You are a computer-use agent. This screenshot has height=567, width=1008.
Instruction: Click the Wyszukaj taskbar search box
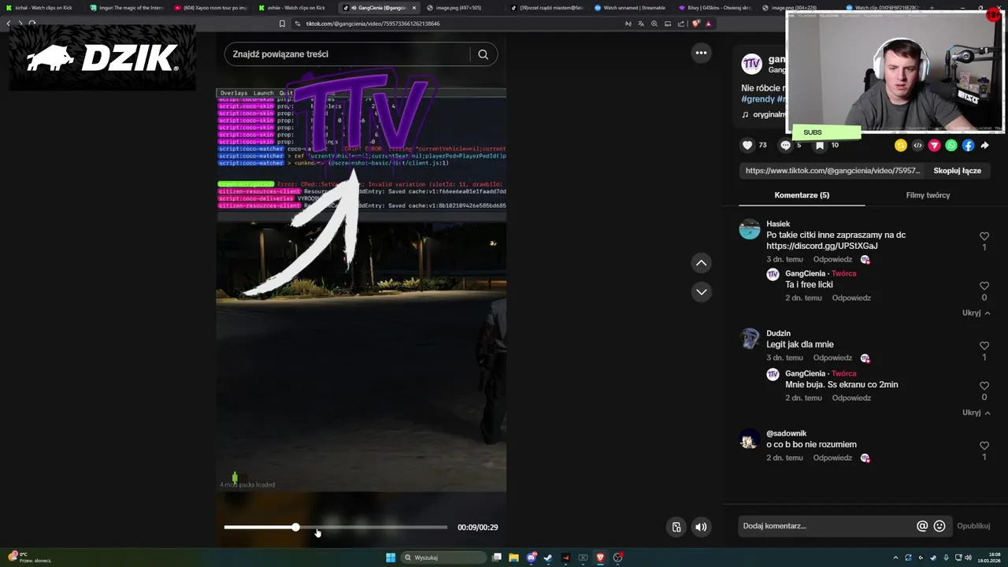(x=443, y=558)
